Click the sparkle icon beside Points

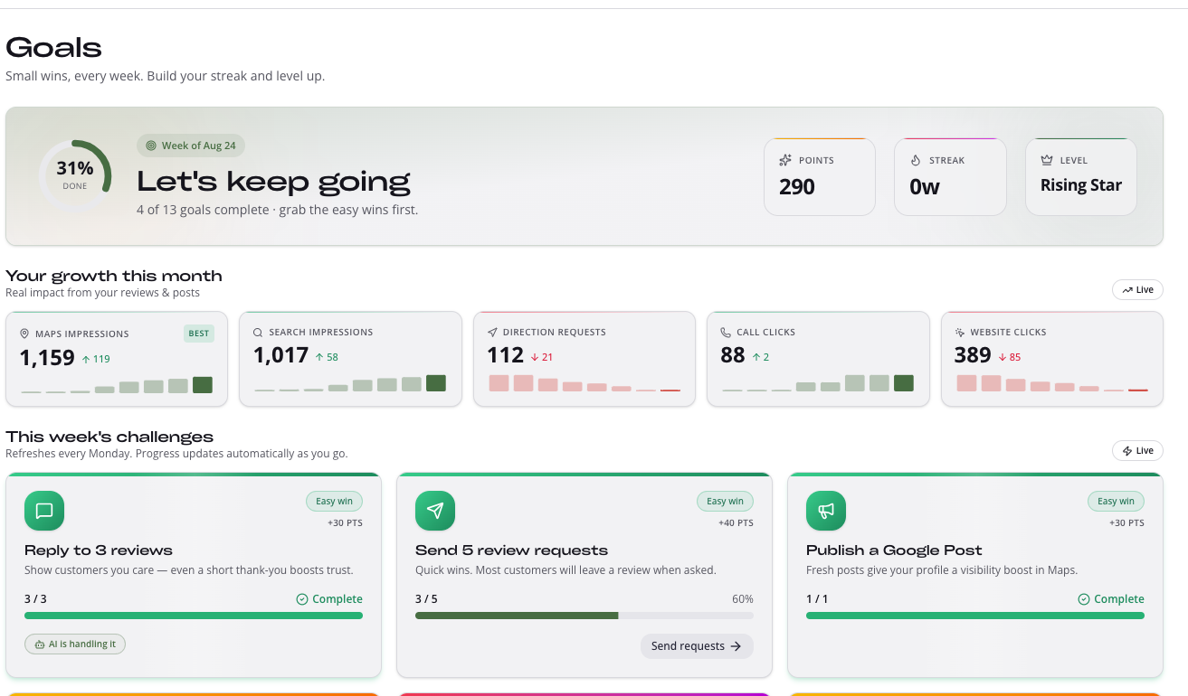[785, 160]
